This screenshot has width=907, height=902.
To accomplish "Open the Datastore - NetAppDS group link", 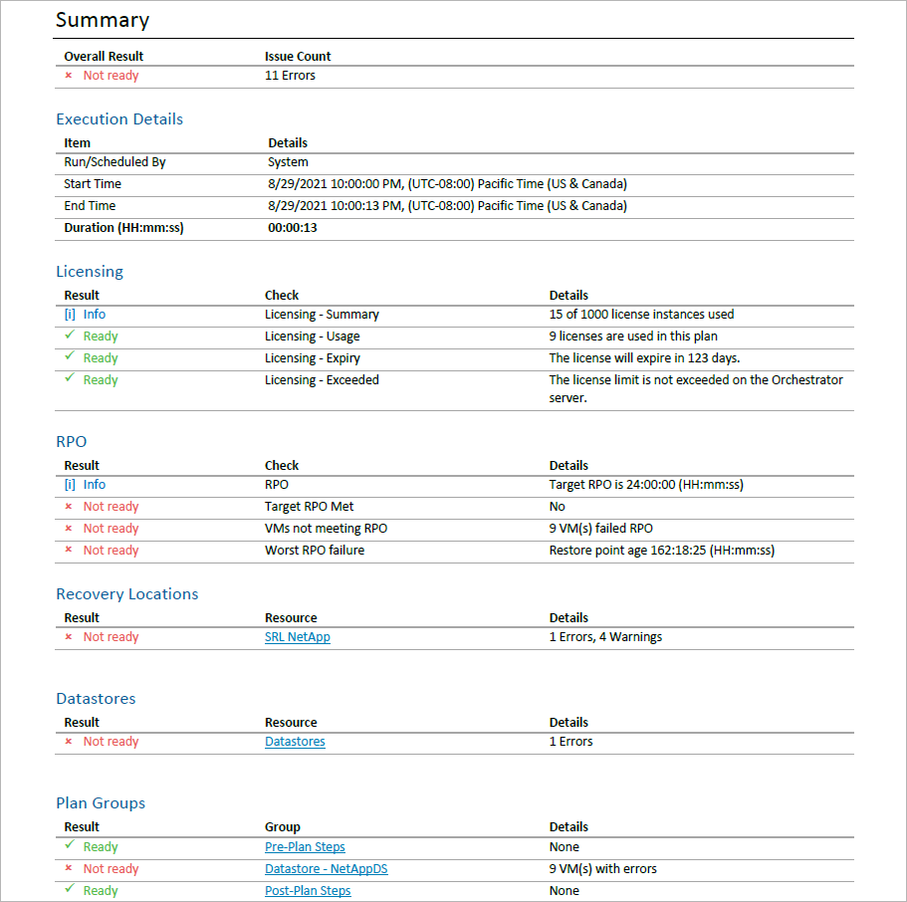I will point(327,869).
